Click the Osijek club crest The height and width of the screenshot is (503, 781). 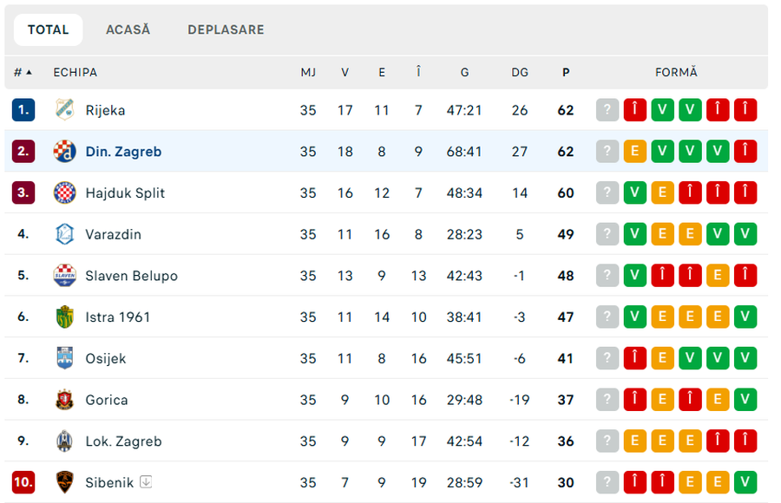(x=65, y=358)
